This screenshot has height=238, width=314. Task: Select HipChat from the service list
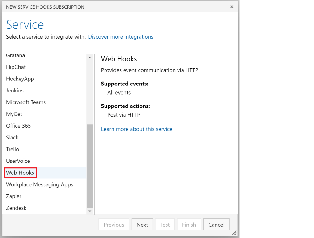pos(16,67)
